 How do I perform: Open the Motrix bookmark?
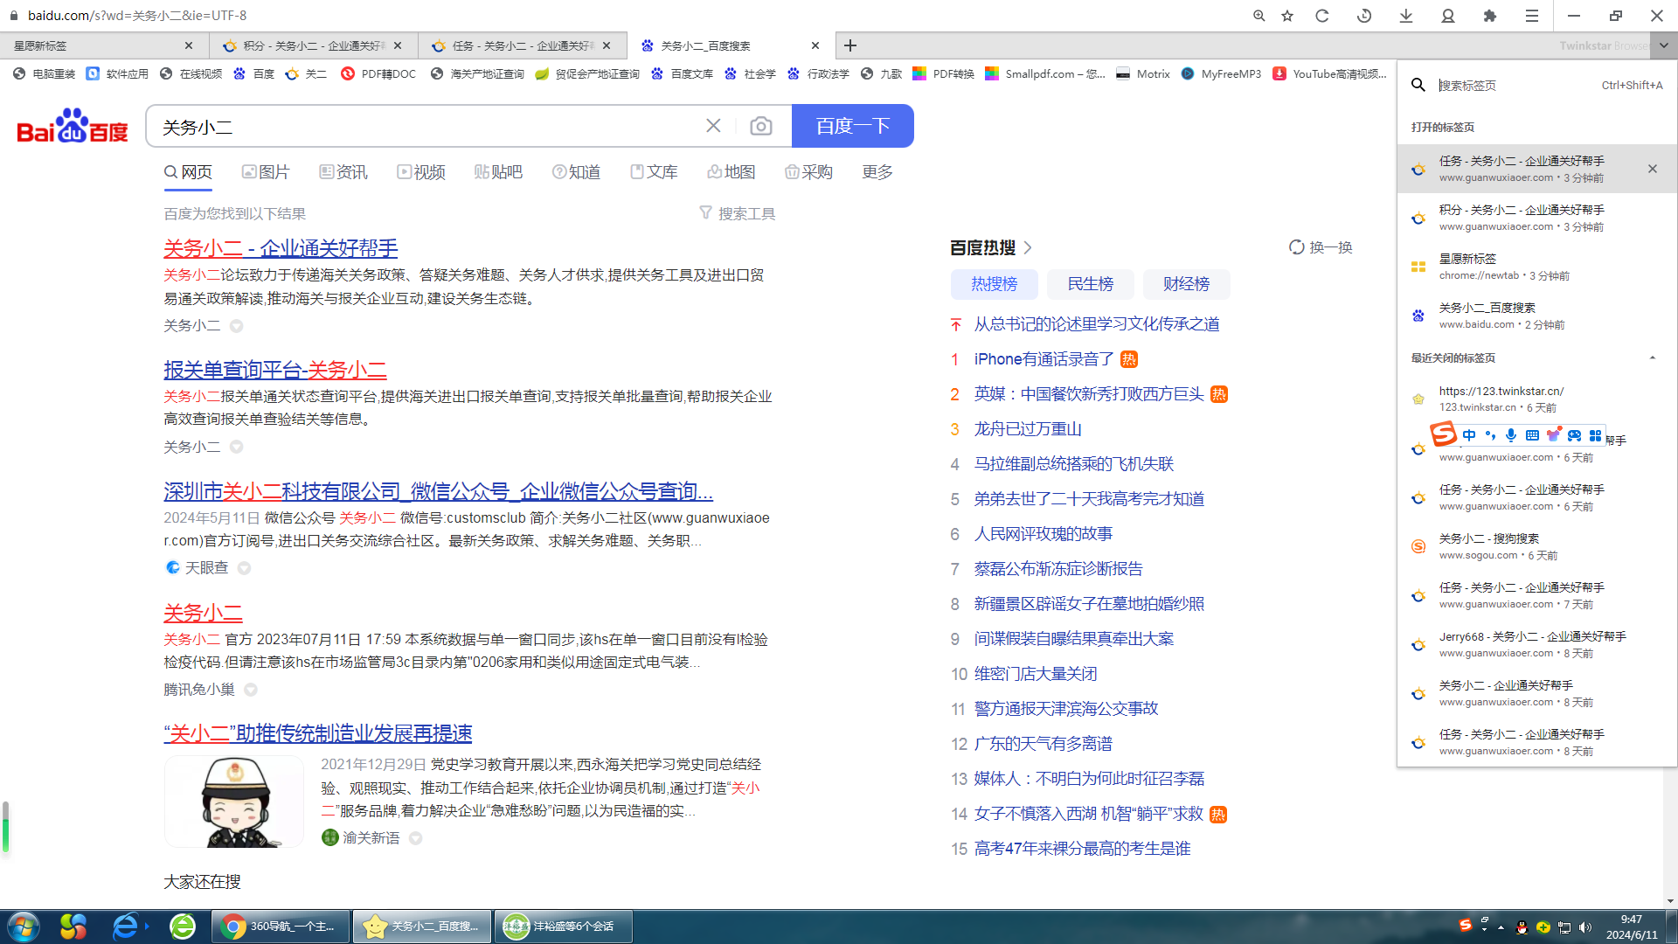[1143, 74]
